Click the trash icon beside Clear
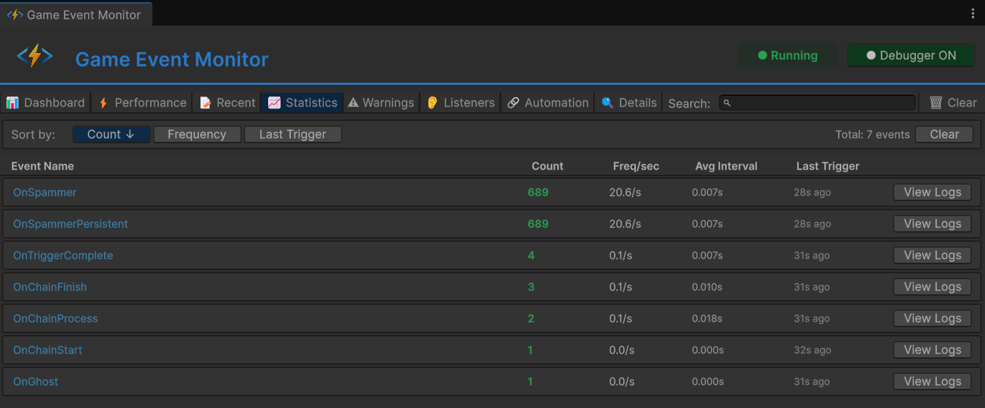Screen dimensions: 985x408 [x=936, y=102]
